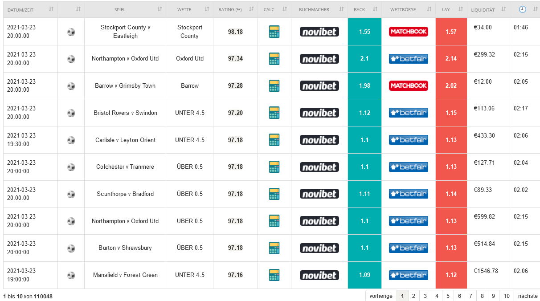Image resolution: width=540 pixels, height=301 pixels.
Task: Click football icon in Mansfield v Forest Green row
Action: (71, 275)
